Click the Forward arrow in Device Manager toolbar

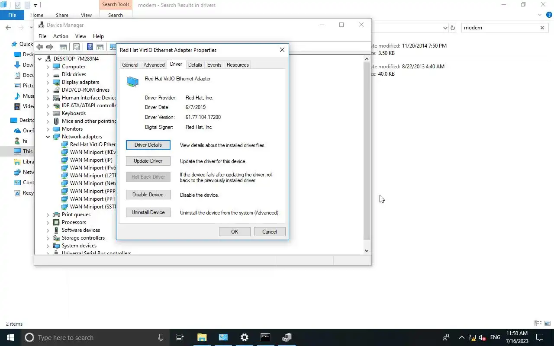click(50, 47)
